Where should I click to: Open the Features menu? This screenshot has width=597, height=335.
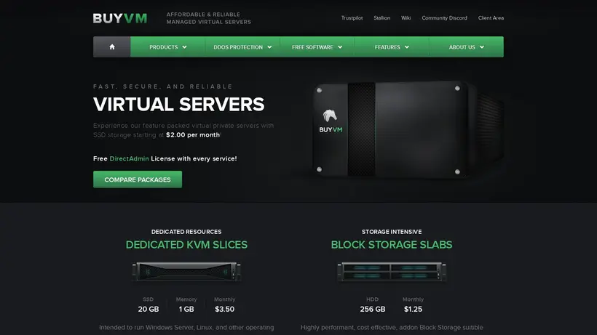pyautogui.click(x=392, y=47)
